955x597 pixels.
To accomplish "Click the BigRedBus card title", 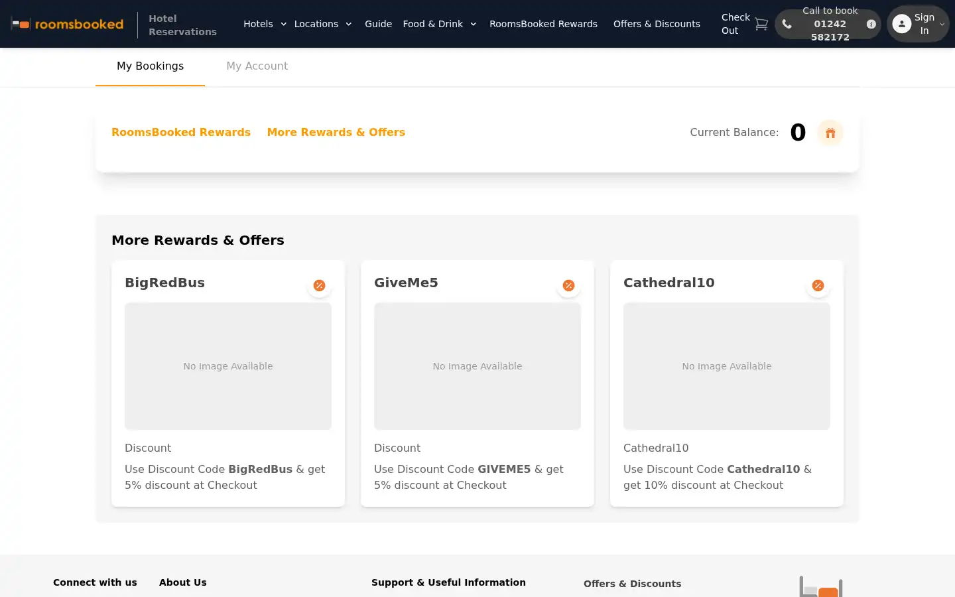I will (x=164, y=283).
